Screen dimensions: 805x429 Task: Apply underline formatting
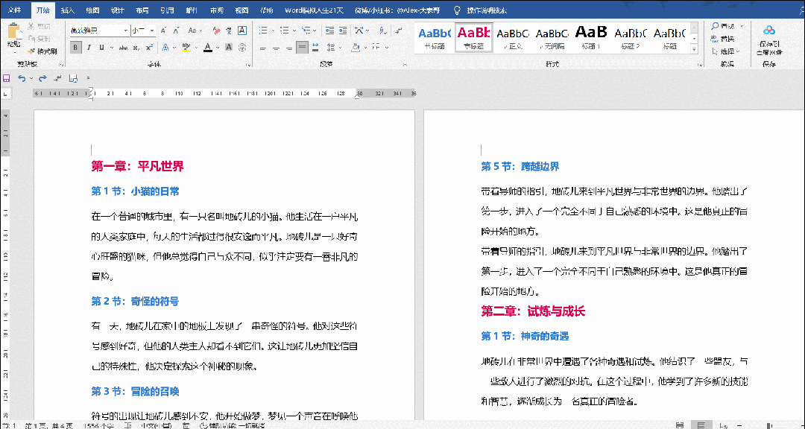click(102, 46)
